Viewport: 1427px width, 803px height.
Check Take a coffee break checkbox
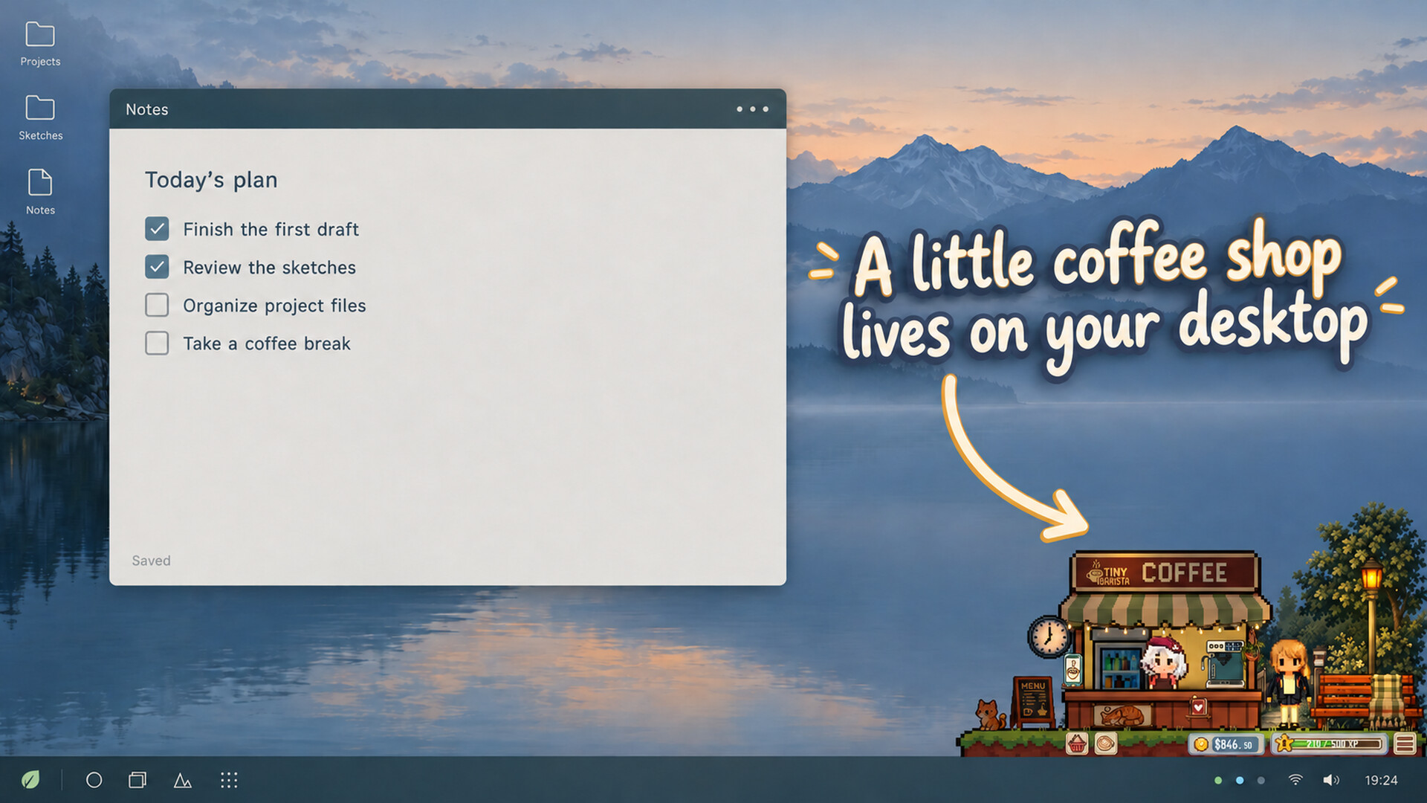pos(157,343)
